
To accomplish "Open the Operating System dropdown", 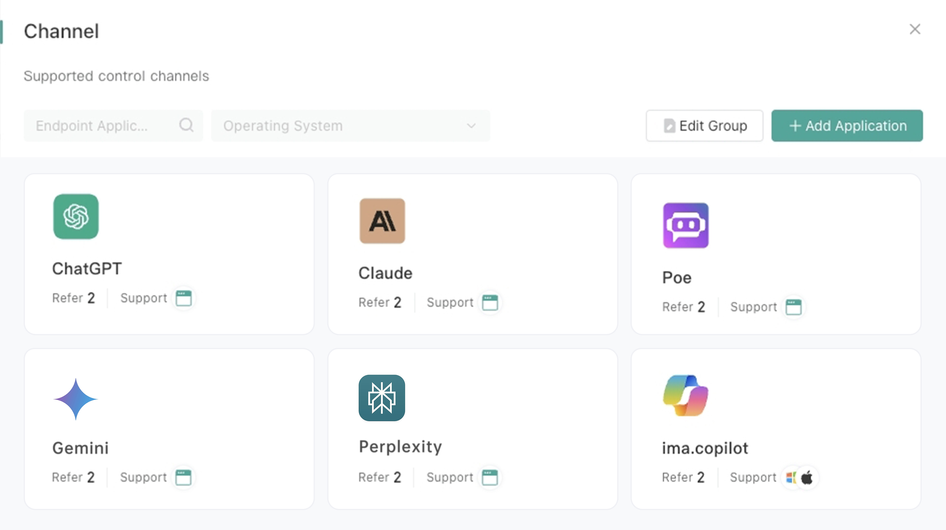I will click(x=350, y=125).
